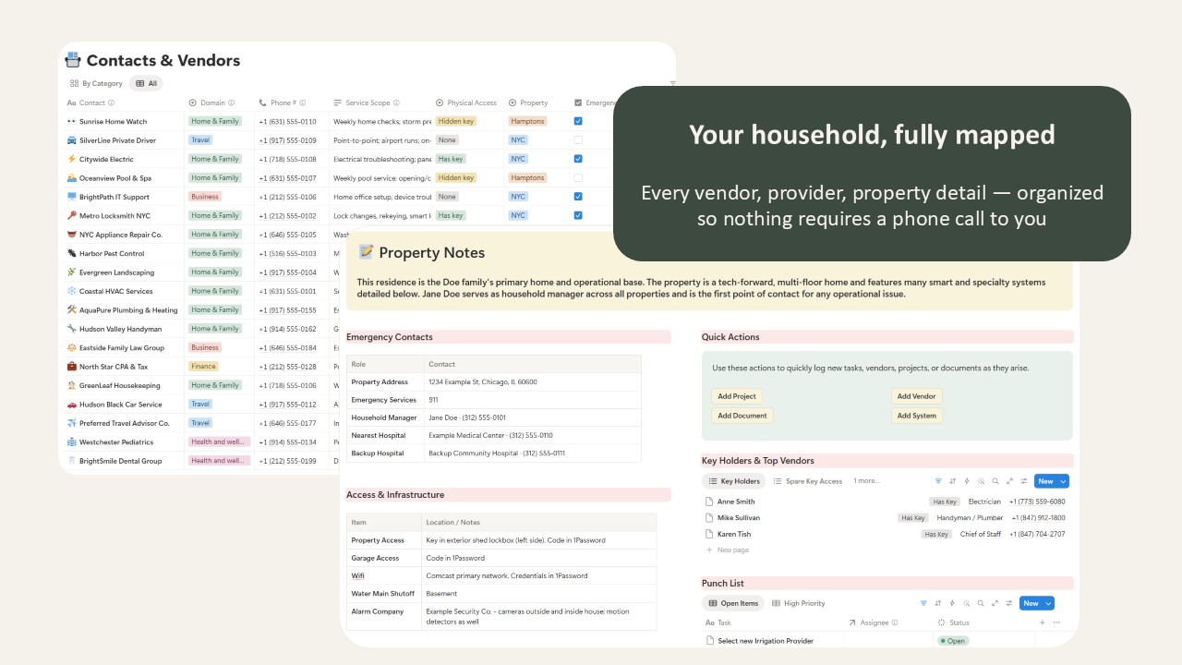Click the Add Document button
Screen dimensions: 1182x665
pyautogui.click(x=742, y=416)
